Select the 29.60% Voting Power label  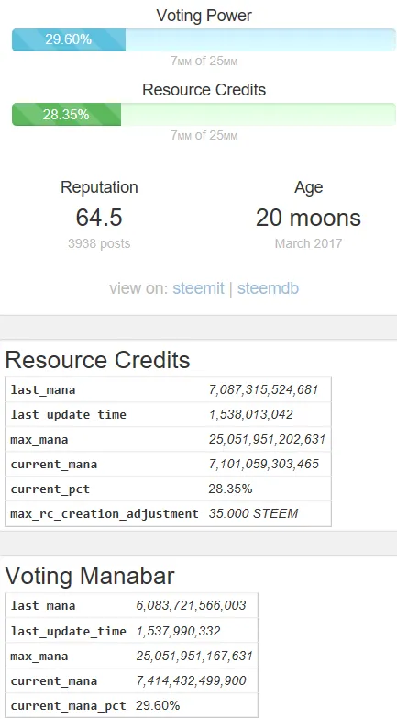click(x=68, y=39)
